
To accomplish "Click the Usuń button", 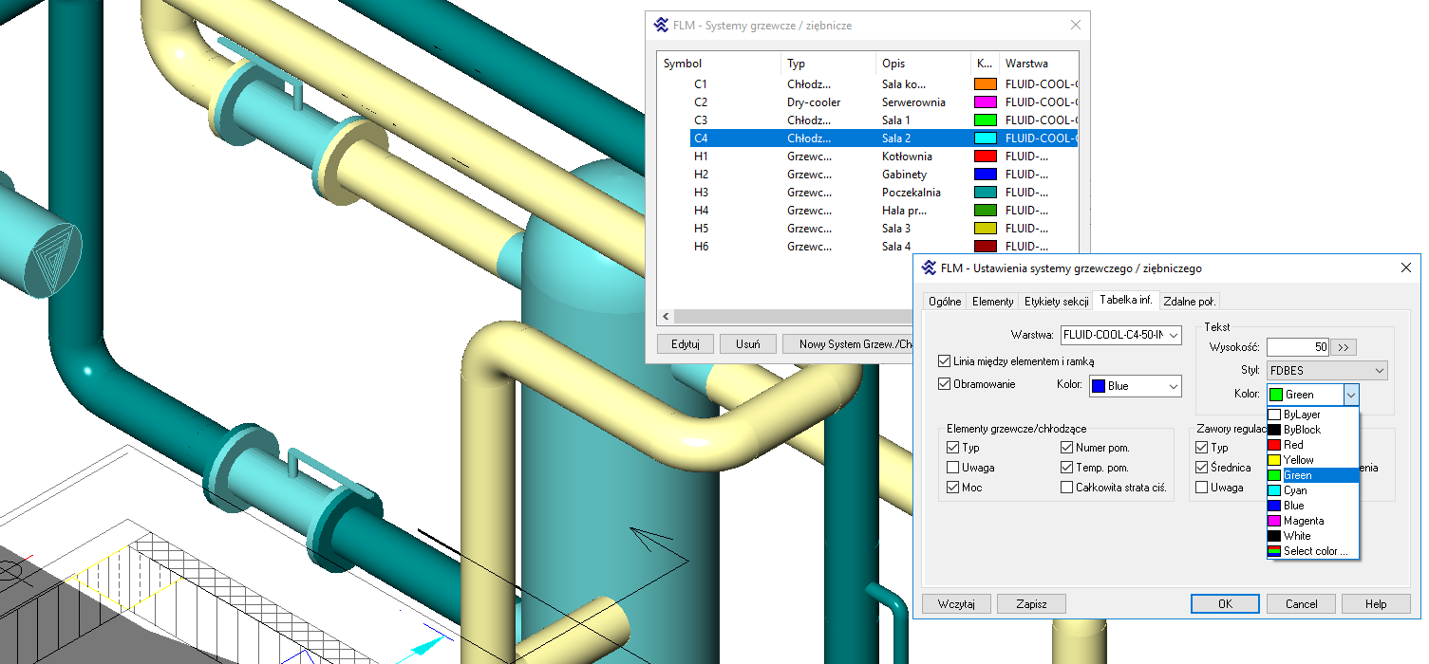I will coord(747,344).
